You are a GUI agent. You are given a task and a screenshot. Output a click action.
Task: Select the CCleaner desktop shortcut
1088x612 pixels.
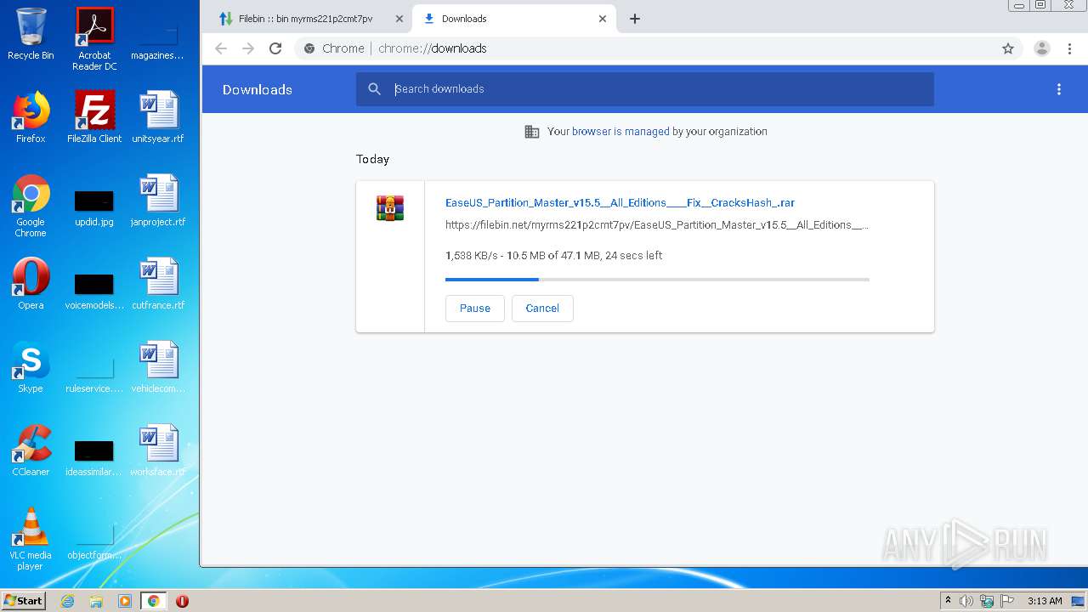tap(31, 450)
